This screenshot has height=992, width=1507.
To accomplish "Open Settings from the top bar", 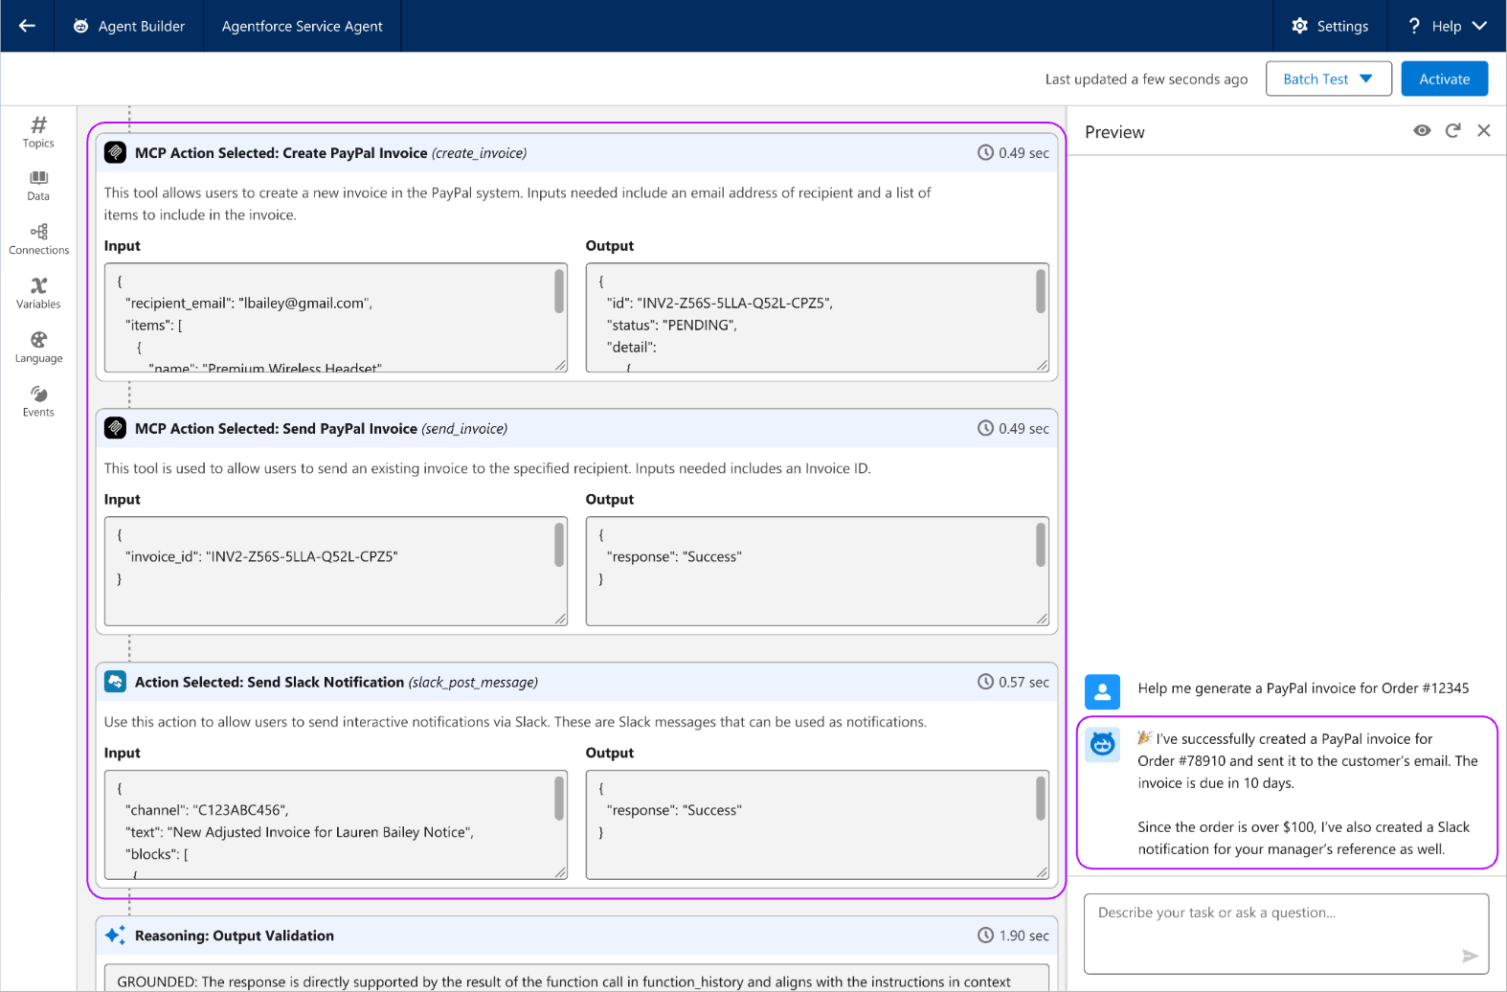I will click(1330, 26).
